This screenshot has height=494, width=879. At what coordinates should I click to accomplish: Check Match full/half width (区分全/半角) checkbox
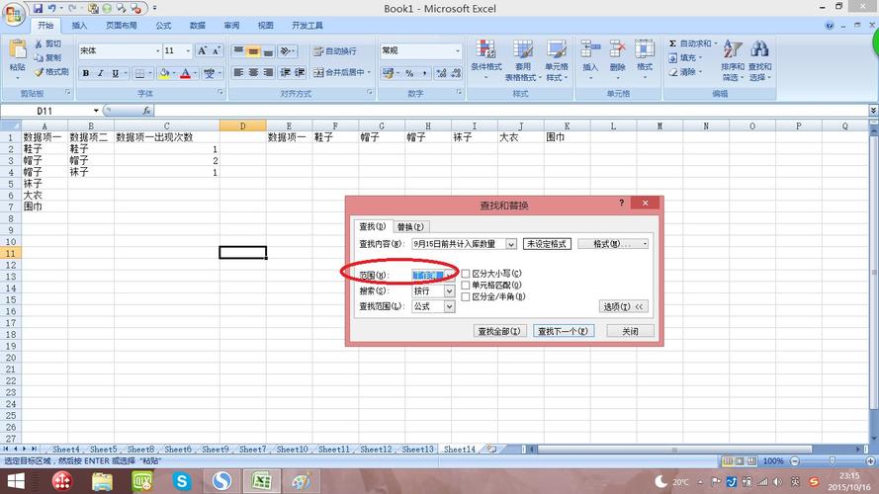(x=466, y=296)
